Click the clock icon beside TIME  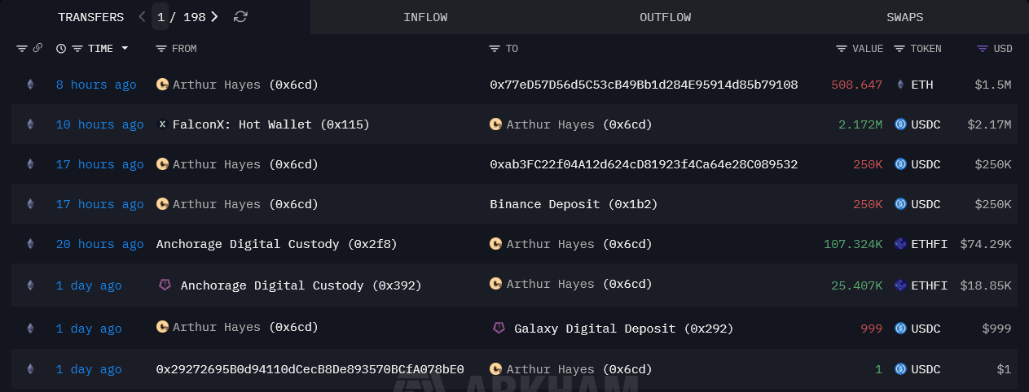point(61,49)
